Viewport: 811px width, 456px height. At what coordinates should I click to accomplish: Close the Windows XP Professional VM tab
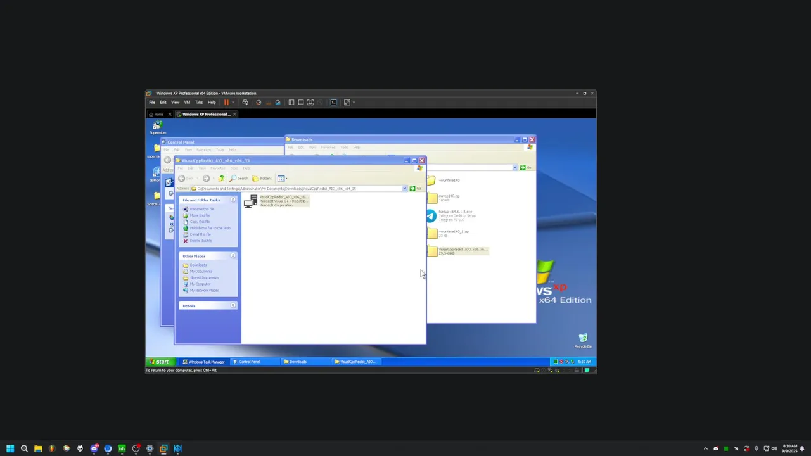click(234, 114)
